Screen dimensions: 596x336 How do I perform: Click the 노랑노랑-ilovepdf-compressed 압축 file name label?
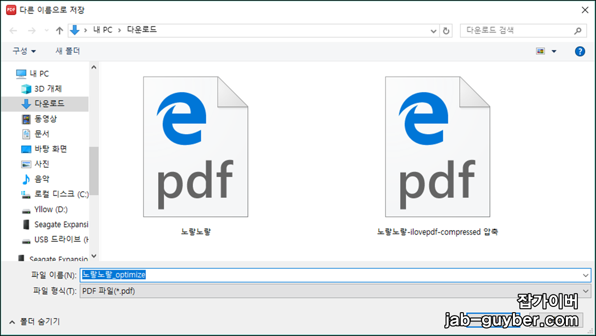pyautogui.click(x=438, y=231)
